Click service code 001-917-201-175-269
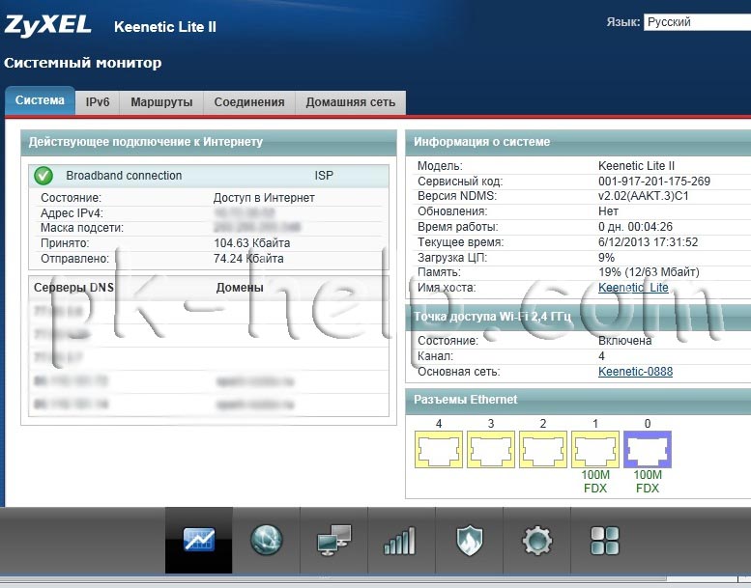The height and width of the screenshot is (588, 751). pos(654,182)
